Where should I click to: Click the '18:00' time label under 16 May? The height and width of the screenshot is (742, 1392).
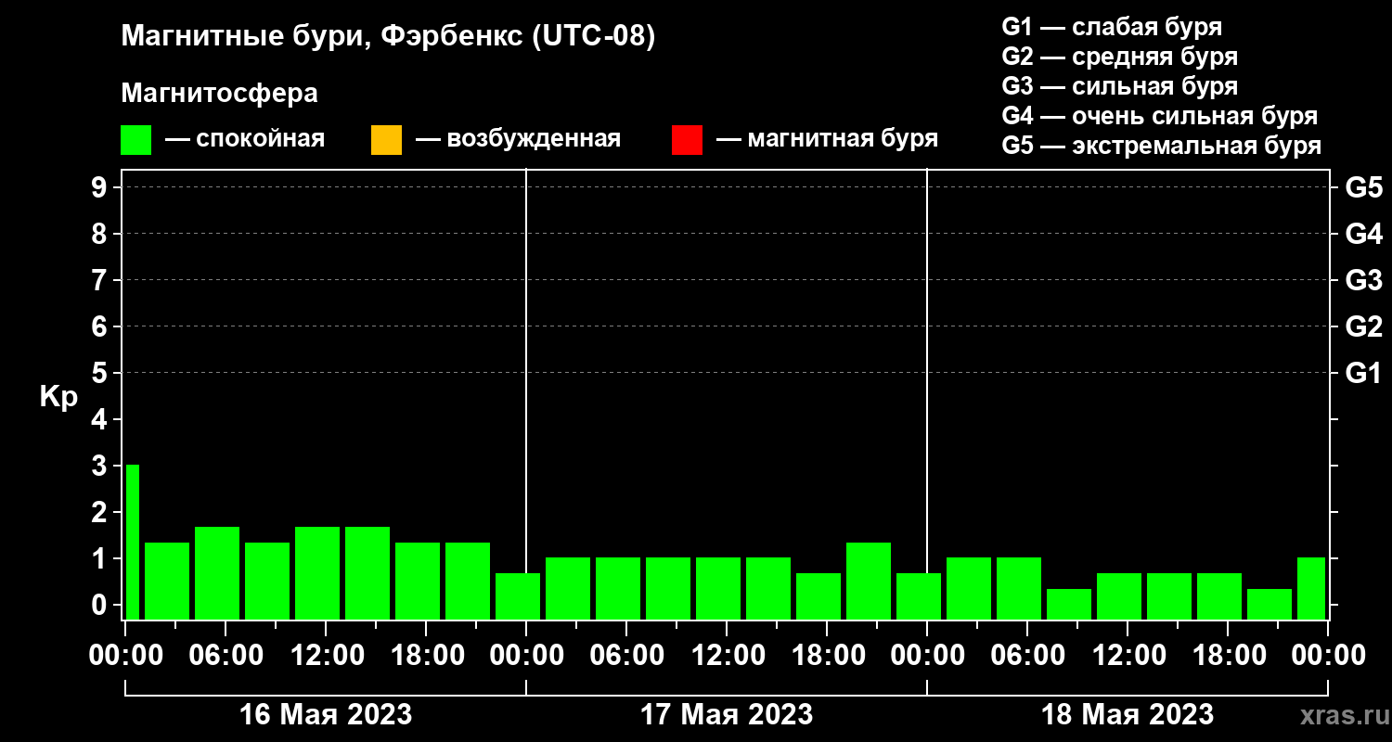426,655
